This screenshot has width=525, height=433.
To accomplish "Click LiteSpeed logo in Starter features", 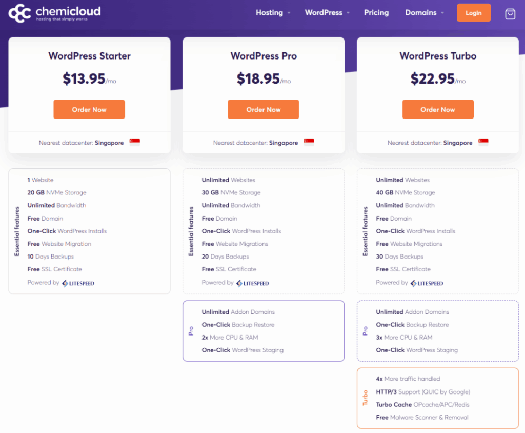I will click(78, 283).
